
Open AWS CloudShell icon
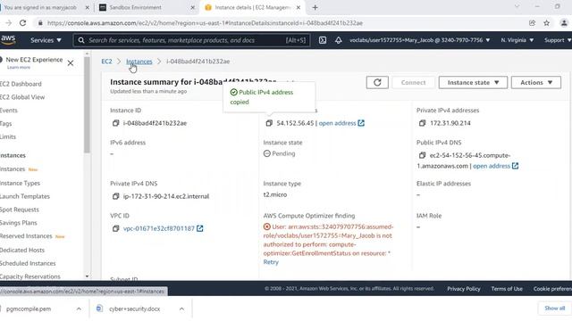click(323, 40)
